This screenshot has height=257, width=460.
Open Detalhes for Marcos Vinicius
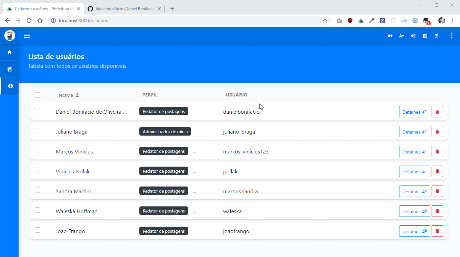click(x=415, y=151)
